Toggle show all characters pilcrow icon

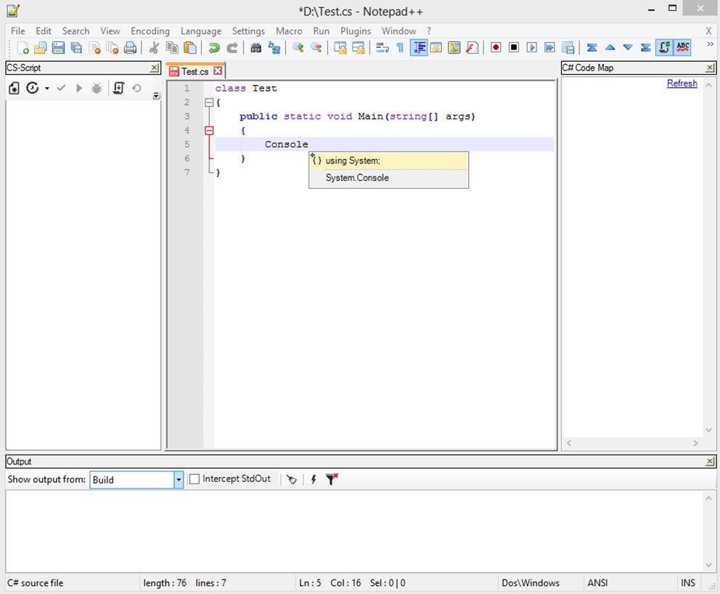(400, 48)
